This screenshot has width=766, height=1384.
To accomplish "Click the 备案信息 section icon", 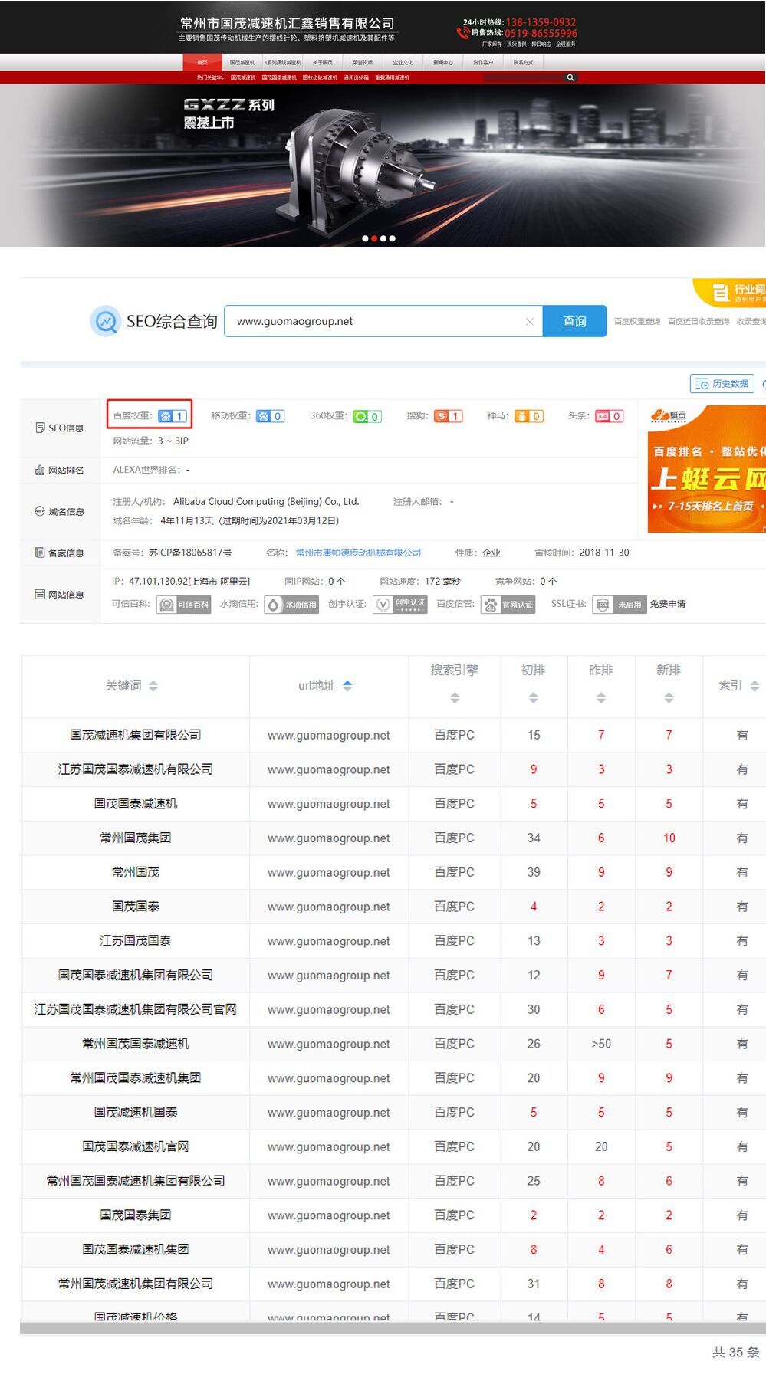I will [40, 553].
